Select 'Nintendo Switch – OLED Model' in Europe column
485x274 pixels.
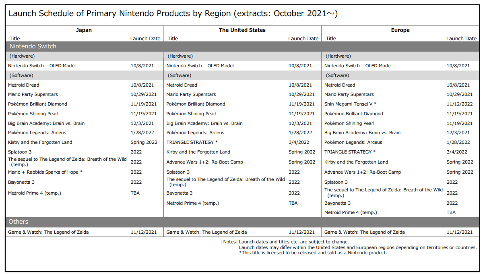point(358,66)
